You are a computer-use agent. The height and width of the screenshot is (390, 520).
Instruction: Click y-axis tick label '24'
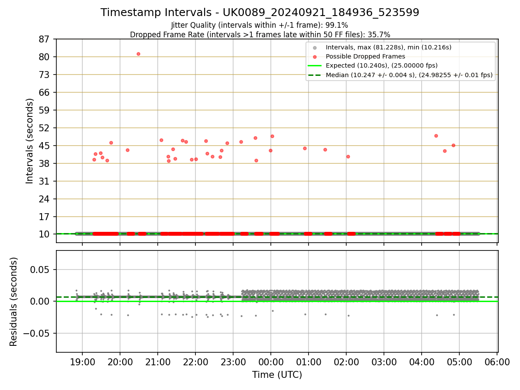tap(45, 199)
